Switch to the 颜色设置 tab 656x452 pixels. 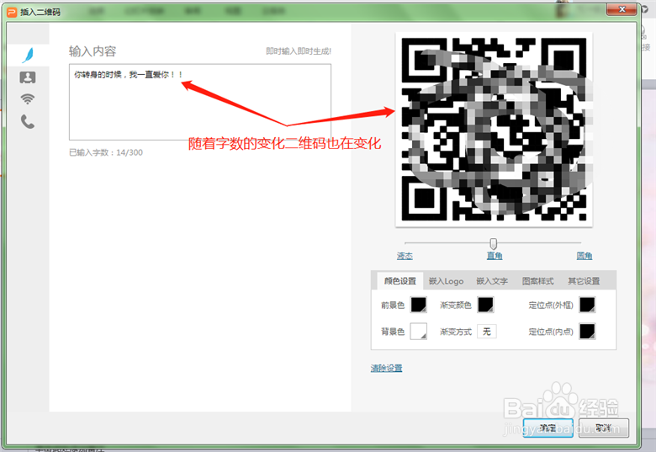coord(400,281)
